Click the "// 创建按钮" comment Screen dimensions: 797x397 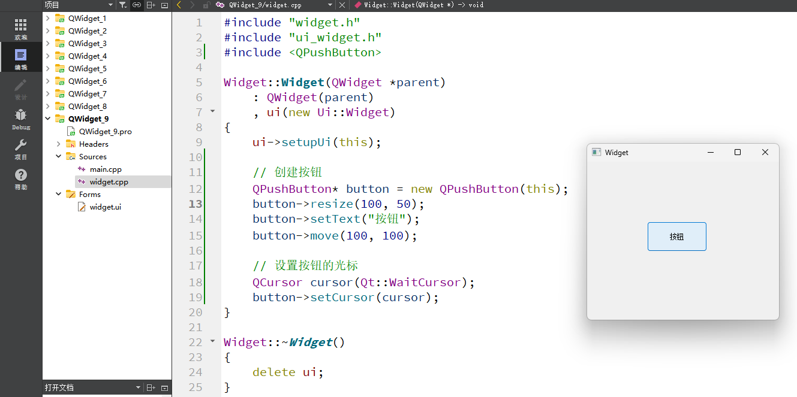point(287,172)
